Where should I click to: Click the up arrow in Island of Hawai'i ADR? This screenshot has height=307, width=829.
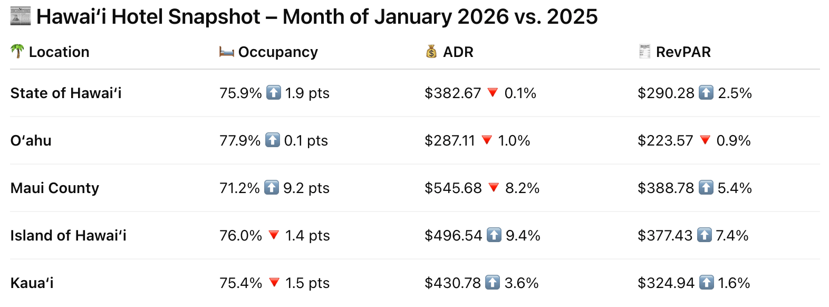[494, 235]
